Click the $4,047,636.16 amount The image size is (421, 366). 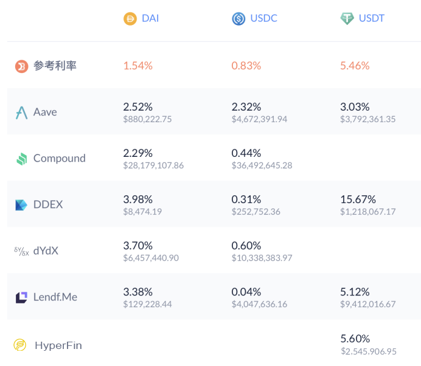tap(259, 304)
